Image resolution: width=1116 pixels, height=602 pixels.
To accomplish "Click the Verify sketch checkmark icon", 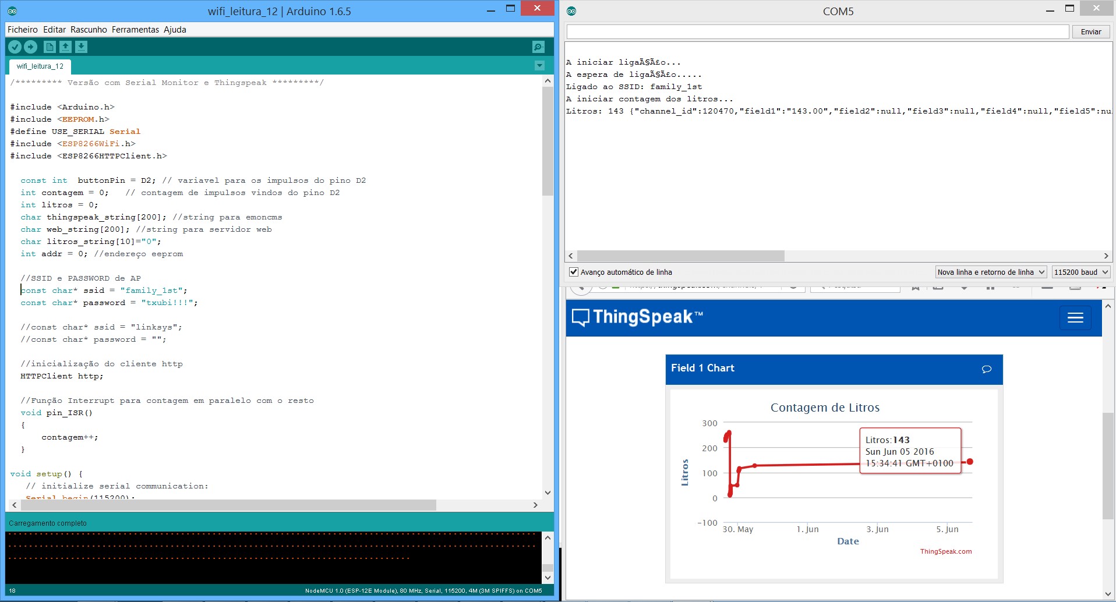I will pos(15,47).
